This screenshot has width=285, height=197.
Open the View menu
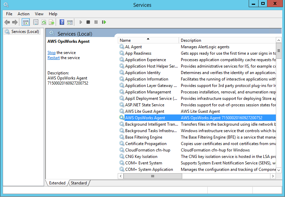pos(39,14)
